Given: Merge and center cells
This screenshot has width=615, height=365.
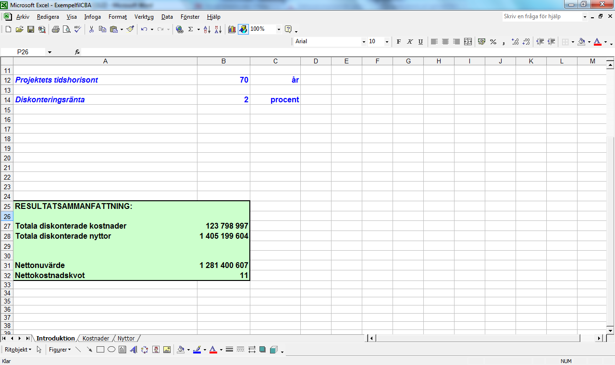Looking at the screenshot, I should click(467, 42).
